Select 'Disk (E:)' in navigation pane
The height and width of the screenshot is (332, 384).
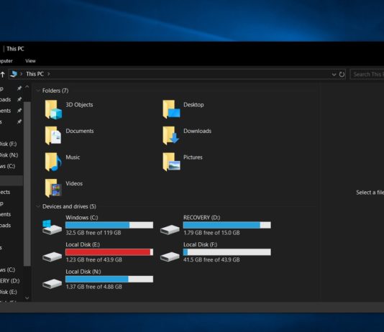[x=9, y=292]
